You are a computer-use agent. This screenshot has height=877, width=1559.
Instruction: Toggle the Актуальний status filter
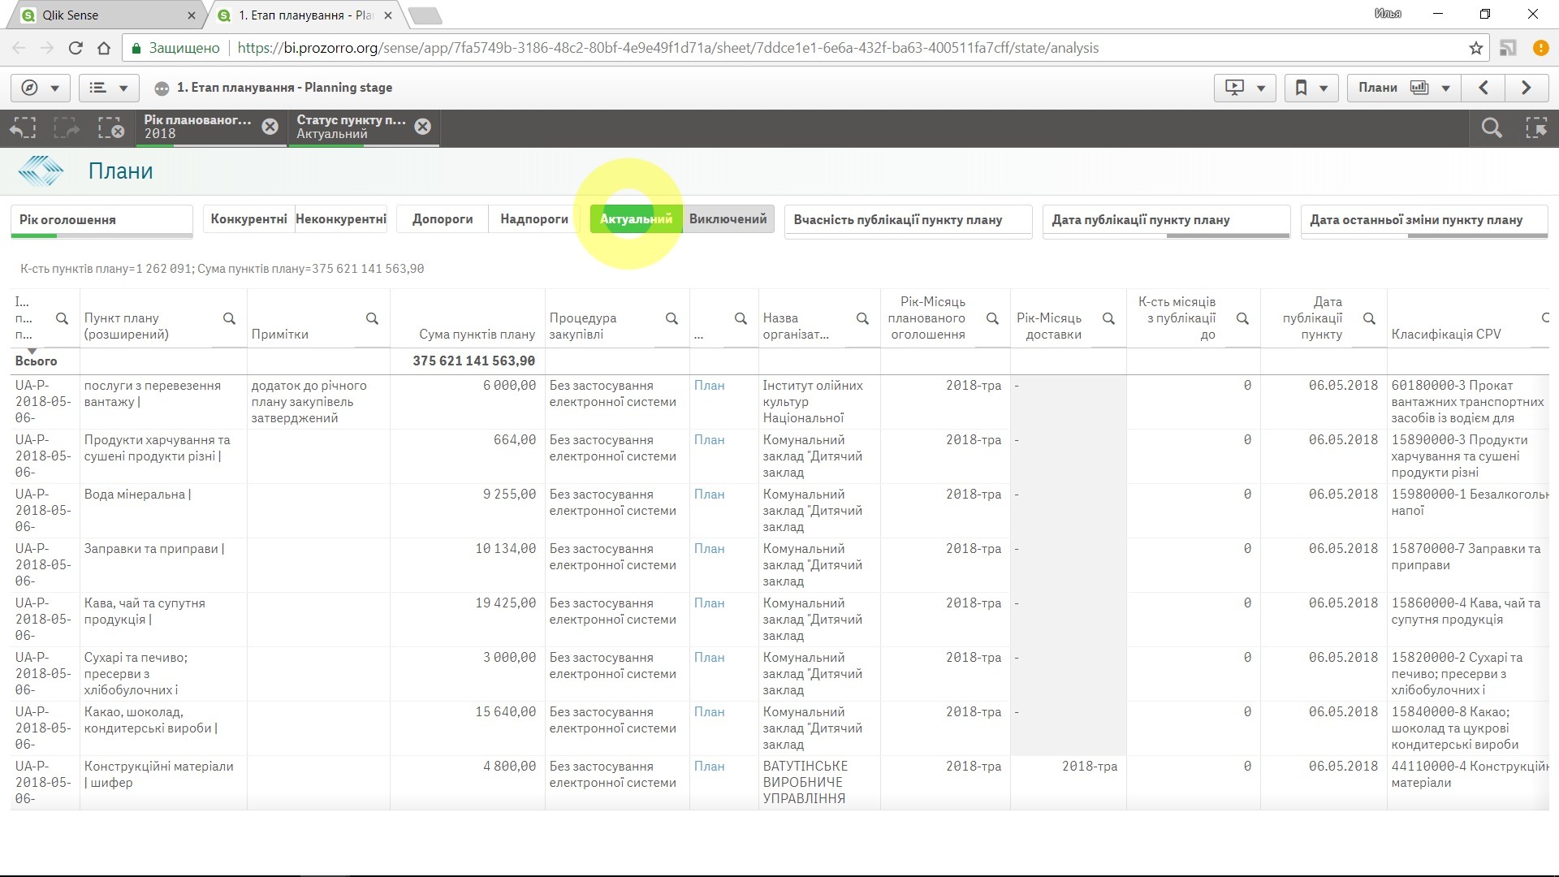pos(636,219)
